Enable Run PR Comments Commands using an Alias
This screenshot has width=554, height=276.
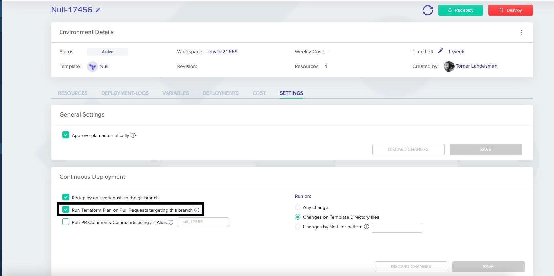[66, 222]
